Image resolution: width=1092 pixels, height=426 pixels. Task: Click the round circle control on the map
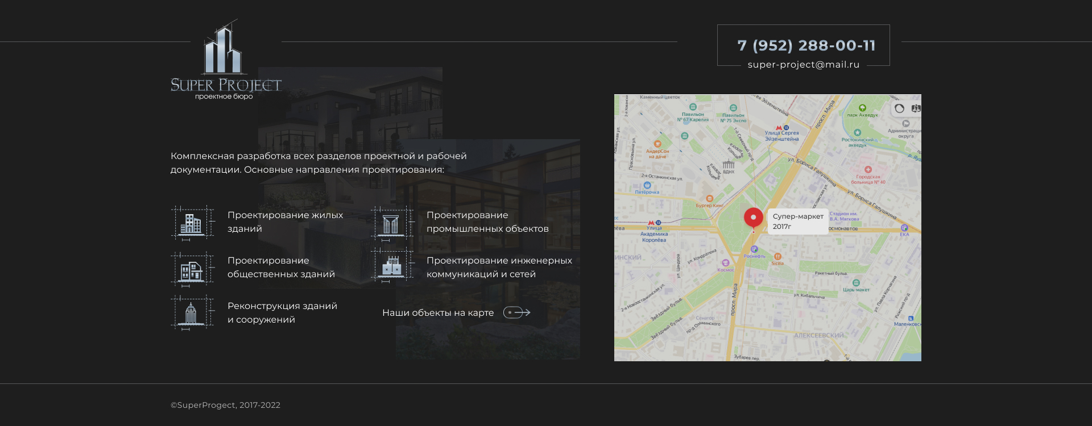tap(899, 108)
